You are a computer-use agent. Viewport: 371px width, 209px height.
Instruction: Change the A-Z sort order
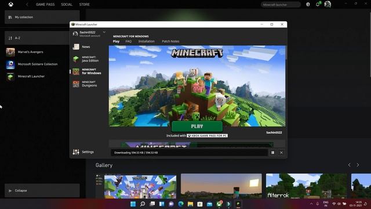click(x=38, y=38)
